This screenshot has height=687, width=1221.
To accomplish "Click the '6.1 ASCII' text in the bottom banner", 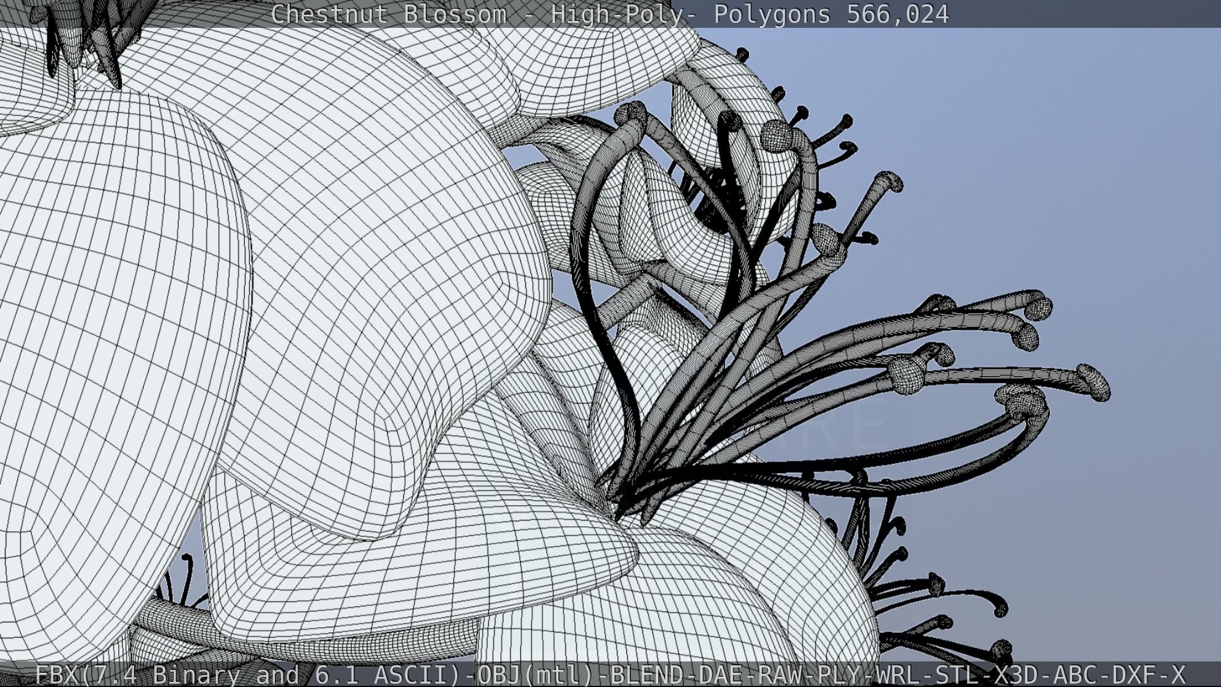I will (382, 675).
